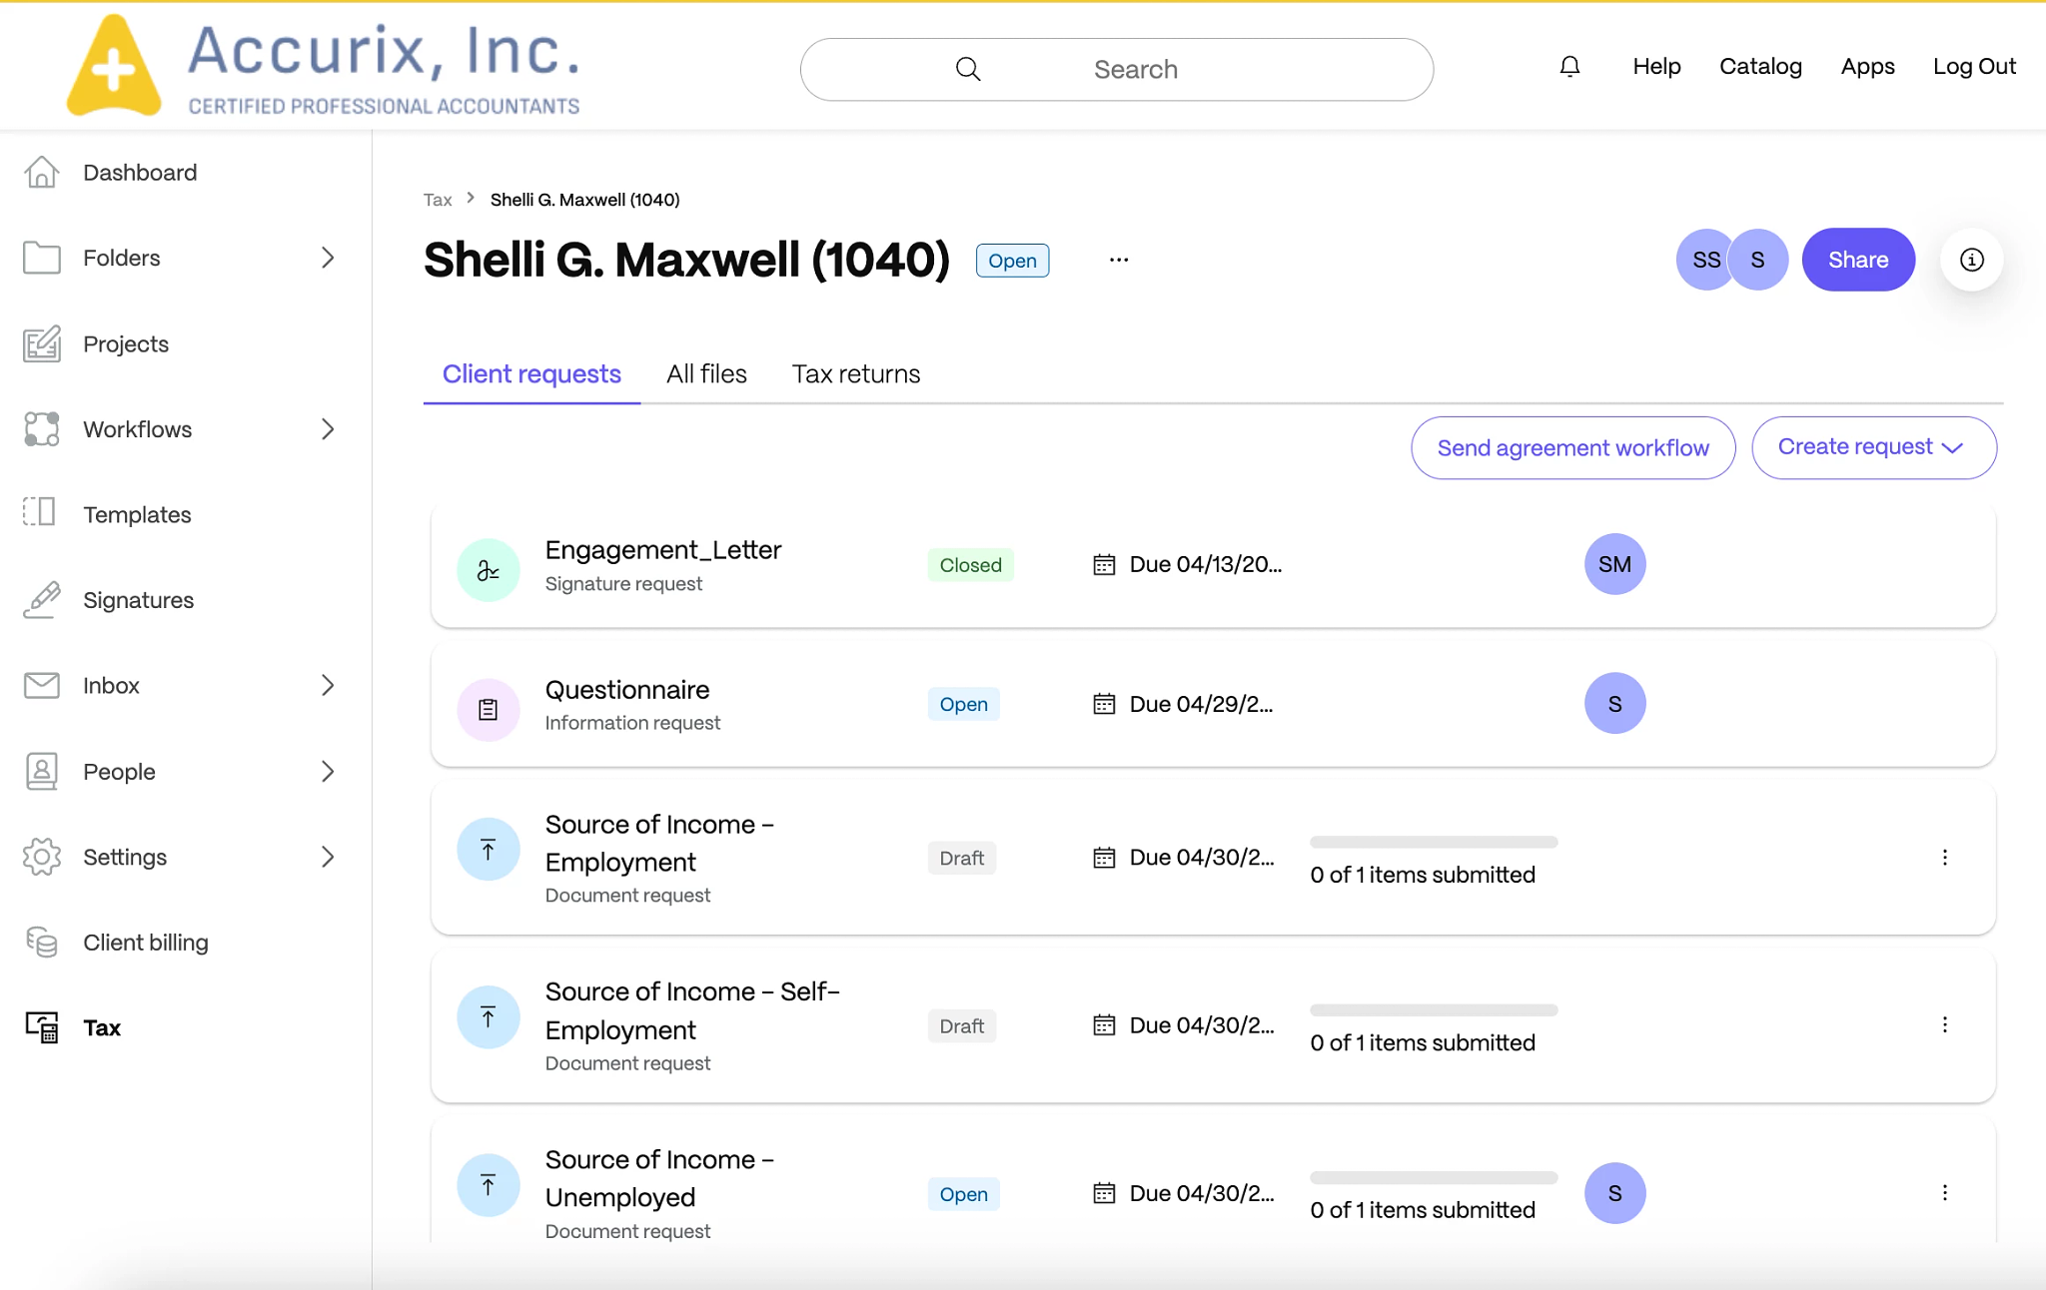
Task: Click the Tax breadcrumb link
Action: click(x=438, y=200)
